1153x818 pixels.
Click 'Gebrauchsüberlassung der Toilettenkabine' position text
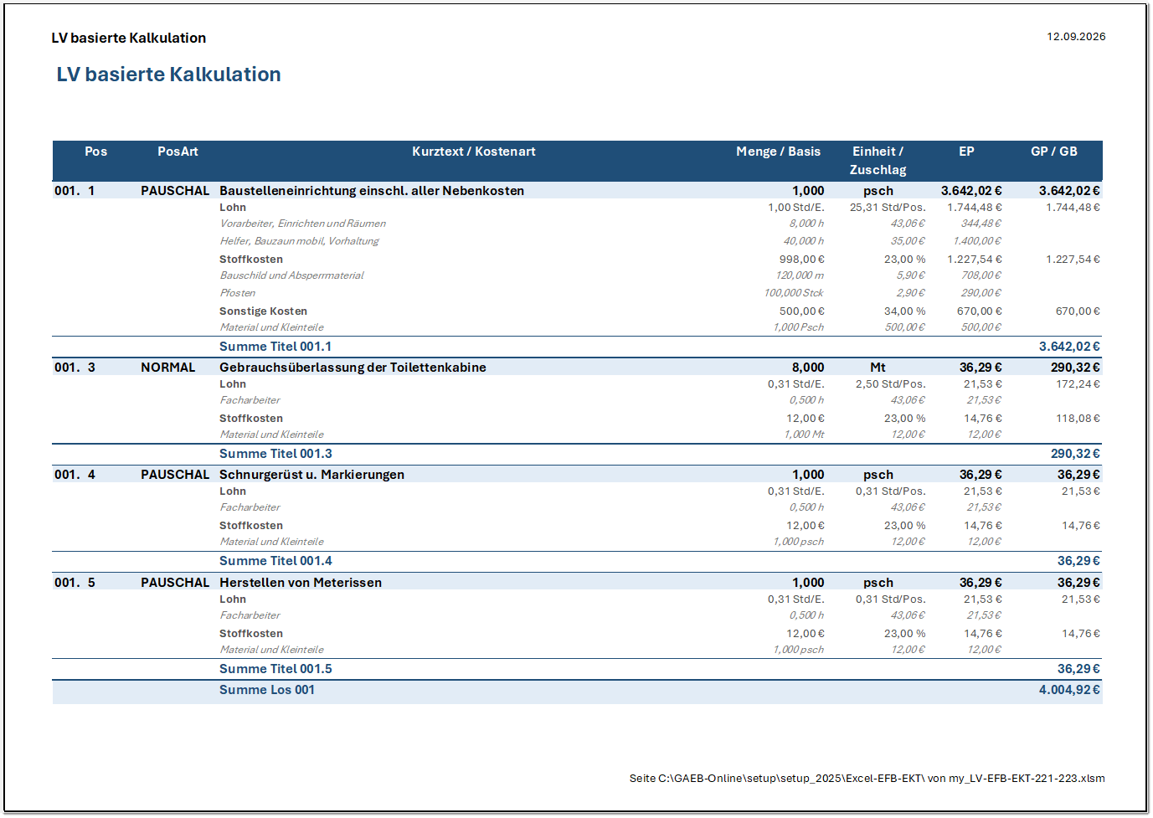[353, 368]
